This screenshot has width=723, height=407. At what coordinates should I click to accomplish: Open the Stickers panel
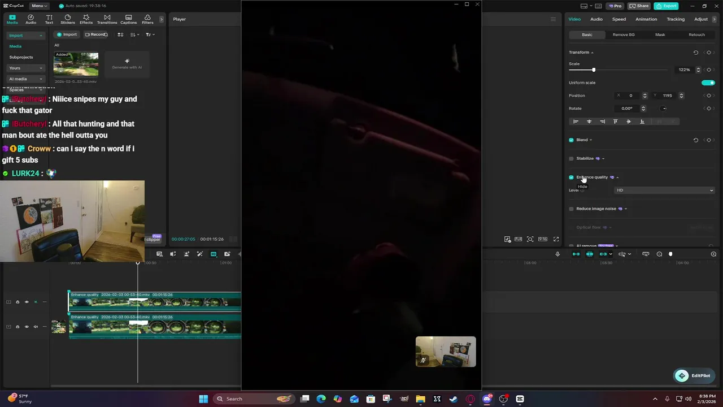pyautogui.click(x=68, y=19)
